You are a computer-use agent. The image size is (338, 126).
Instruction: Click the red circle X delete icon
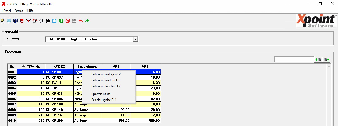point(68,21)
